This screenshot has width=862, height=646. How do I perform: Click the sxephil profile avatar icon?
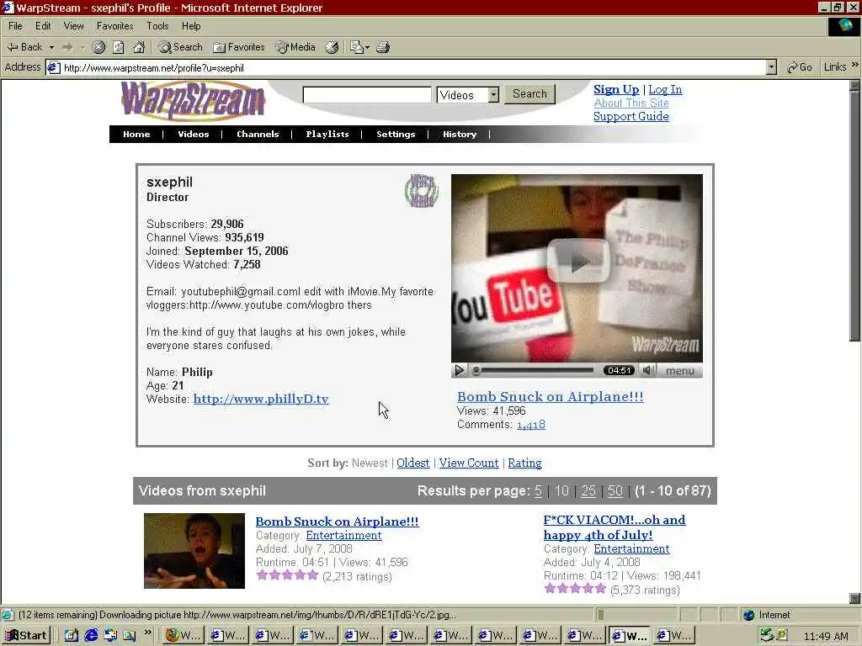pyautogui.click(x=422, y=191)
